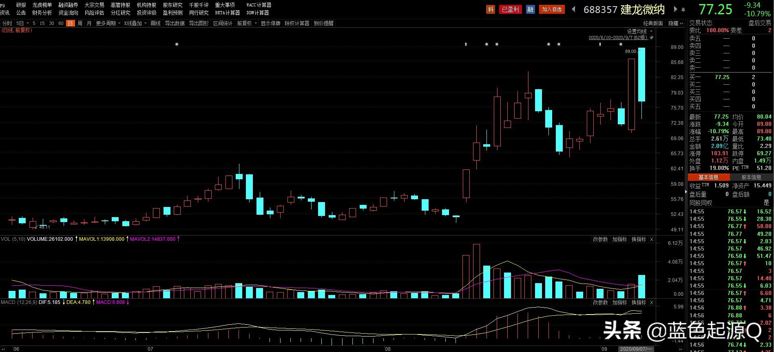Select the 60-minute period

click(x=61, y=24)
